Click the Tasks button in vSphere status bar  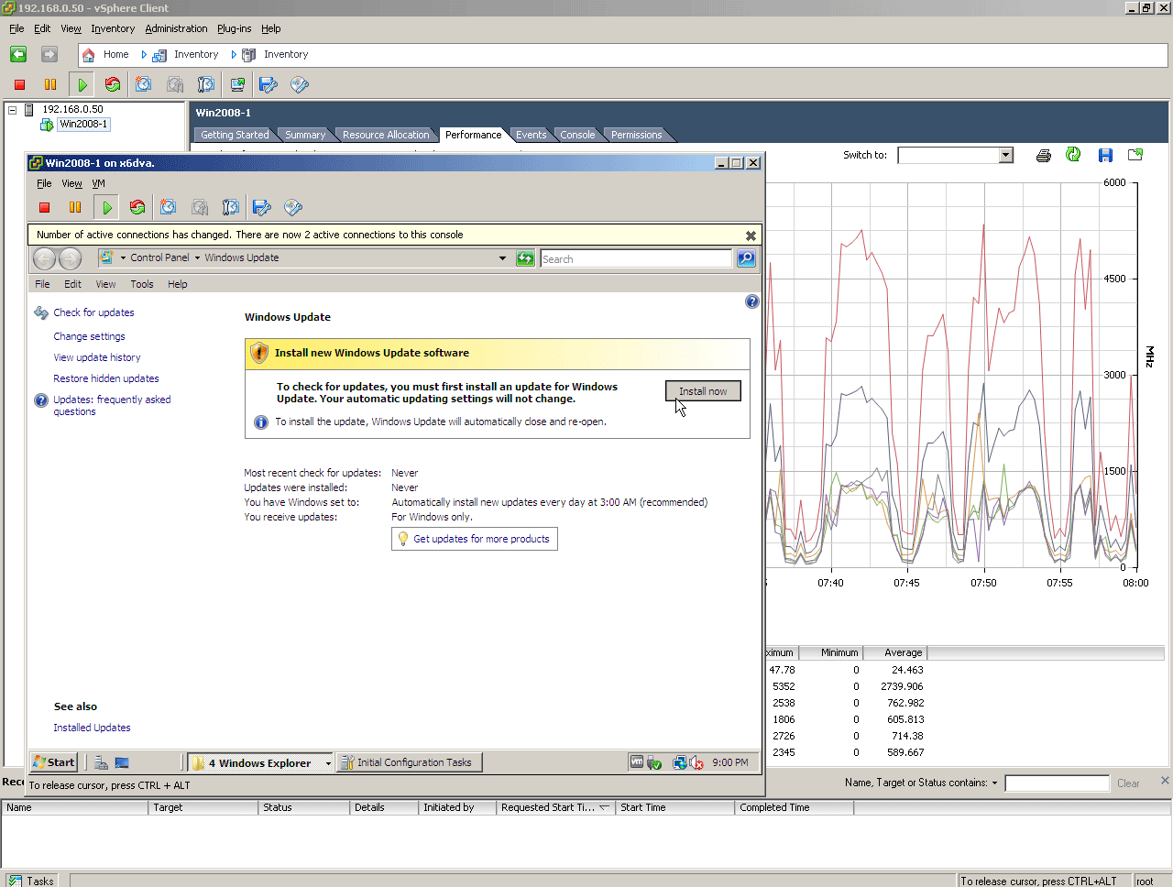click(x=31, y=881)
